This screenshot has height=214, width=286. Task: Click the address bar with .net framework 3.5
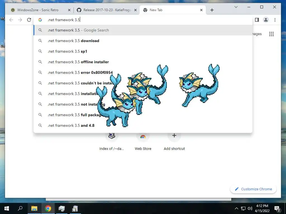click(143, 20)
